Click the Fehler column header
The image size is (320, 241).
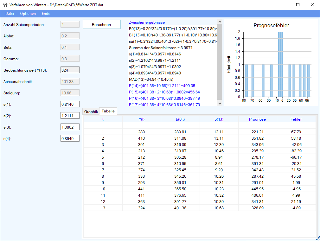tap(296, 119)
